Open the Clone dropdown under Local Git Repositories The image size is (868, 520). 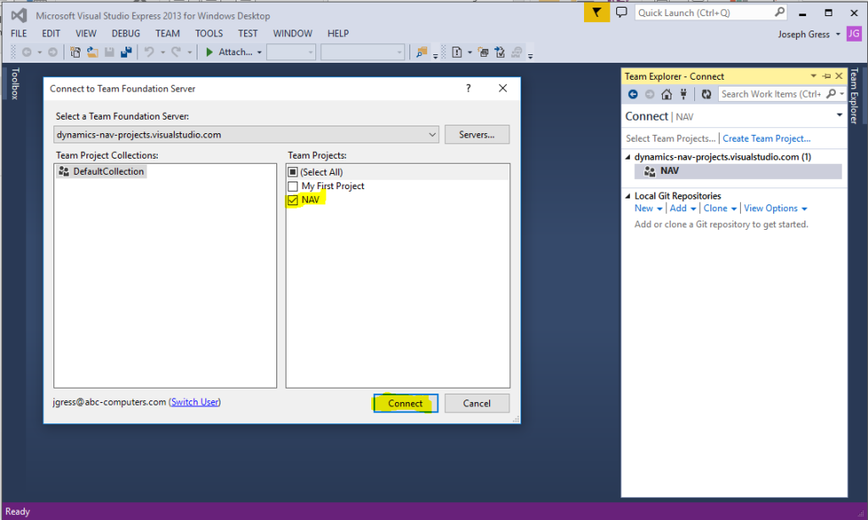[720, 208]
